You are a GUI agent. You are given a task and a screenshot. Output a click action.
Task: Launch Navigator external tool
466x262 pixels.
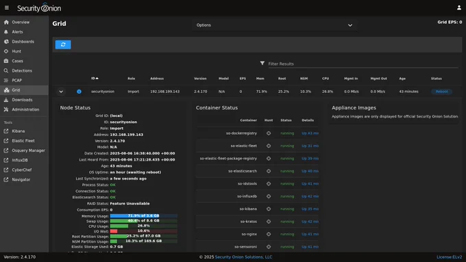(x=24, y=179)
